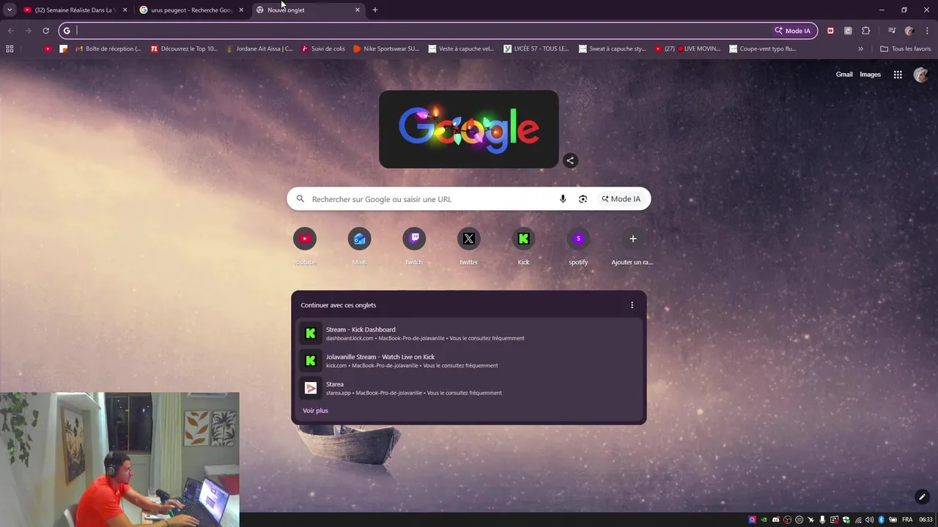Click the red extension icon in toolbar
The image size is (938, 527).
830,31
